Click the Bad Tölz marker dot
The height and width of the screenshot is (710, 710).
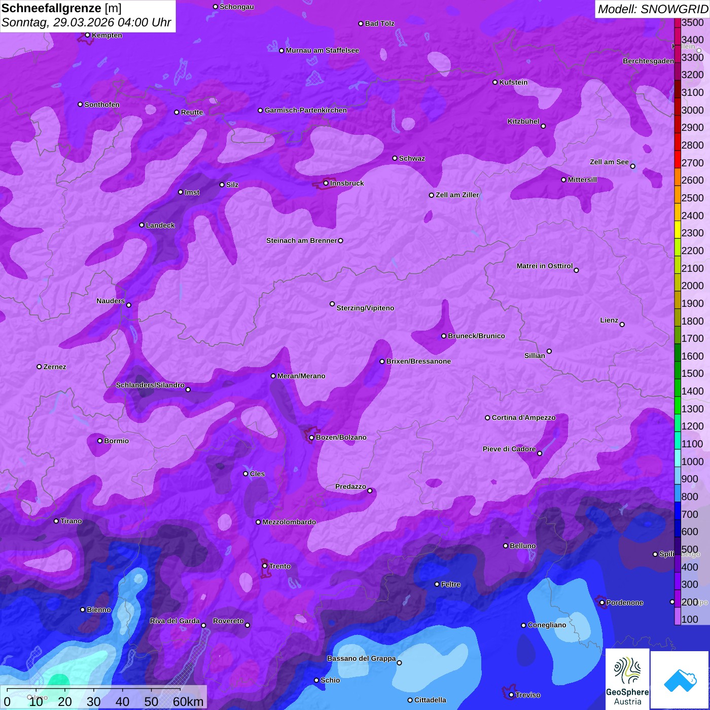361,23
